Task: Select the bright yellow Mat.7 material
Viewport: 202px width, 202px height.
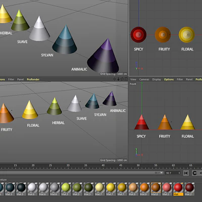Action: pos(111,189)
